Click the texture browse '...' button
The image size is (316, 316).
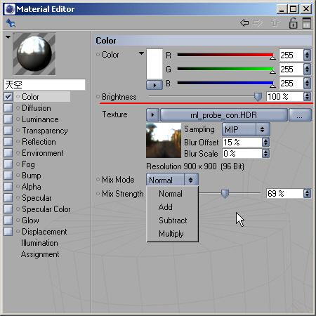tap(300, 115)
